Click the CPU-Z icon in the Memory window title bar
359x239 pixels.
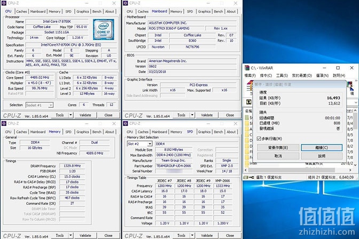click(4, 124)
